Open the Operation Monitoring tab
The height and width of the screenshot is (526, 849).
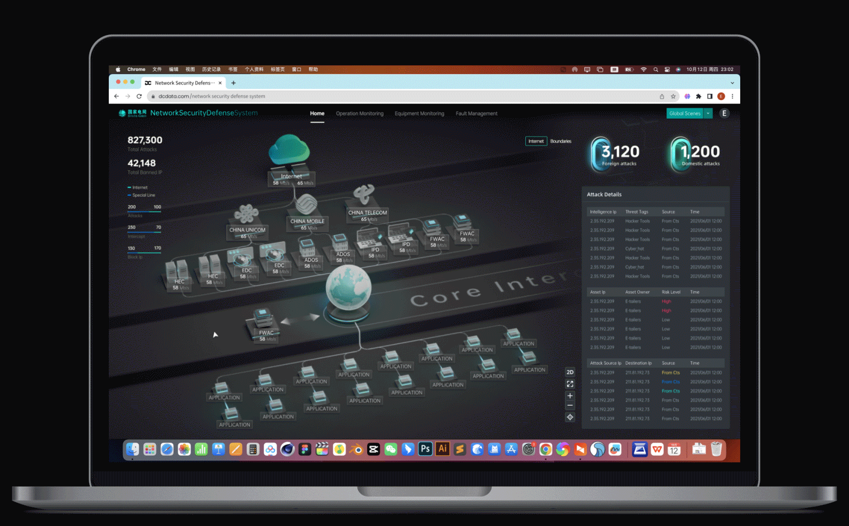pyautogui.click(x=360, y=113)
